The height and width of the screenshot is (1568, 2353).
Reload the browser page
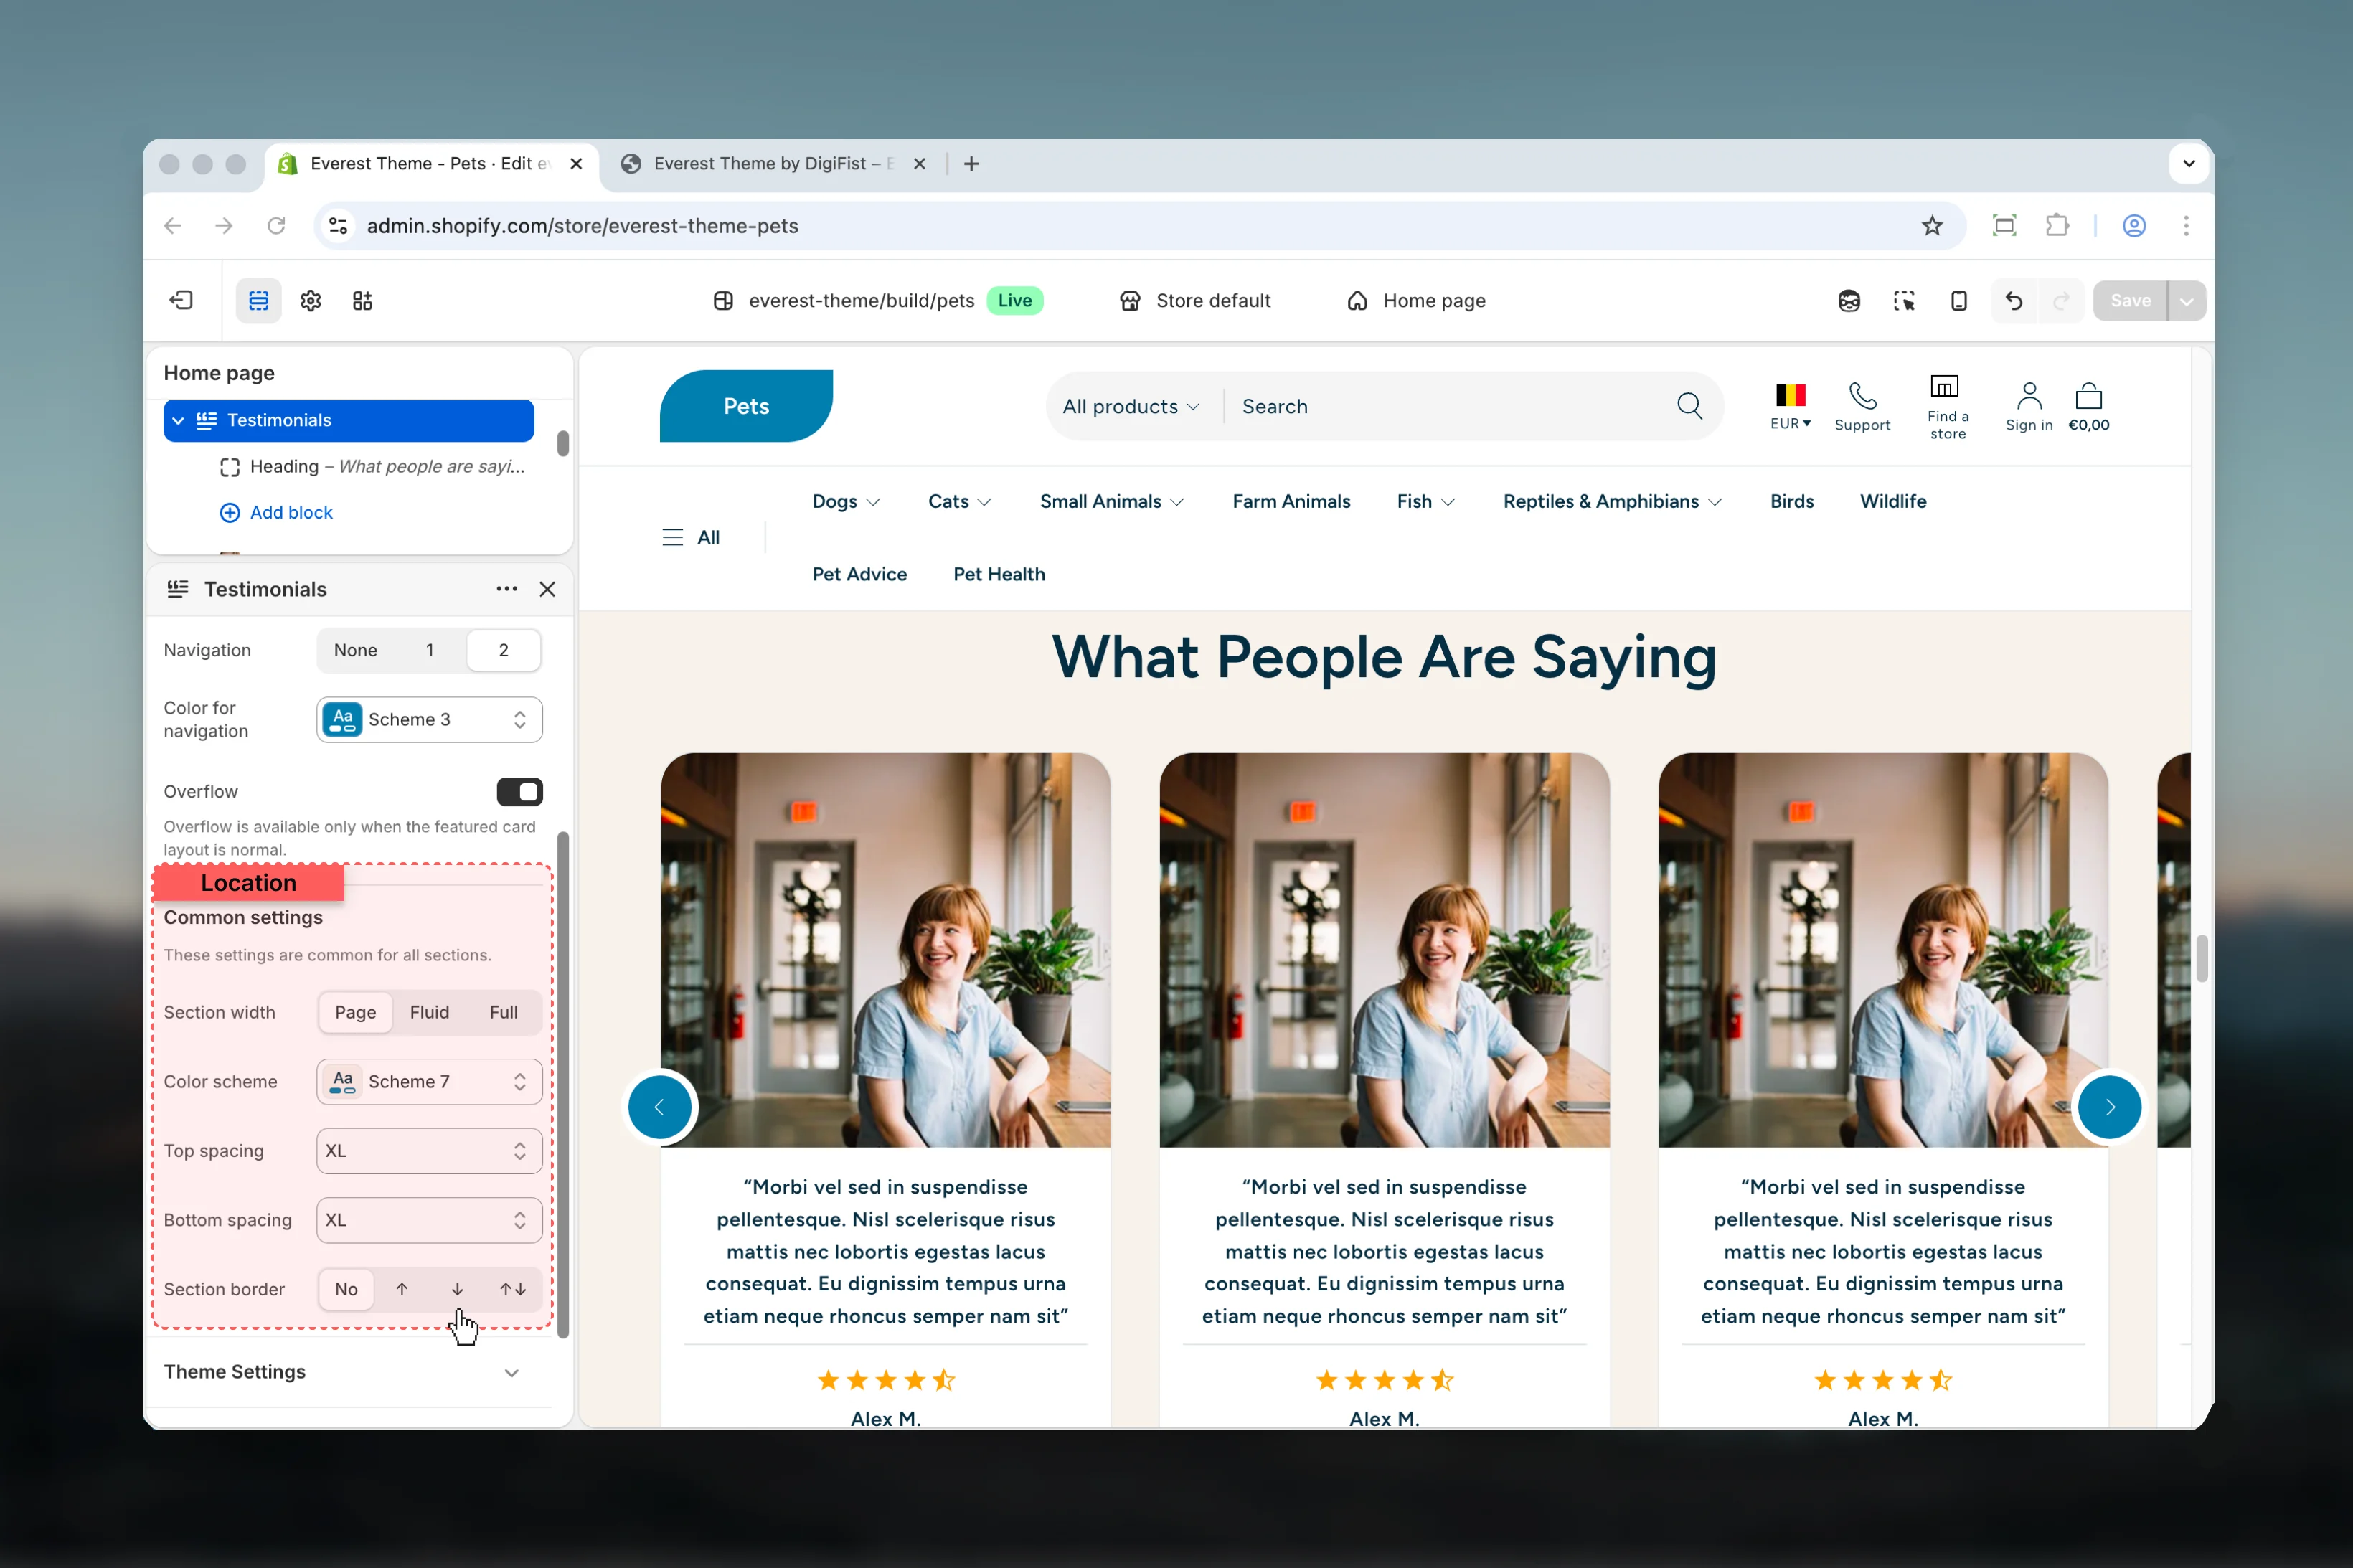click(x=276, y=225)
